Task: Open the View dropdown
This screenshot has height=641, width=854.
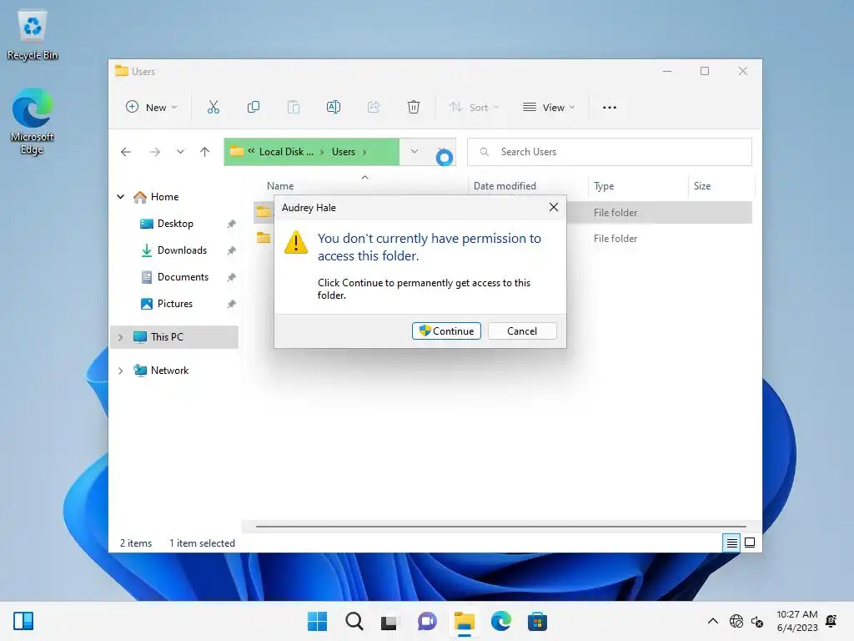Action: [x=549, y=108]
